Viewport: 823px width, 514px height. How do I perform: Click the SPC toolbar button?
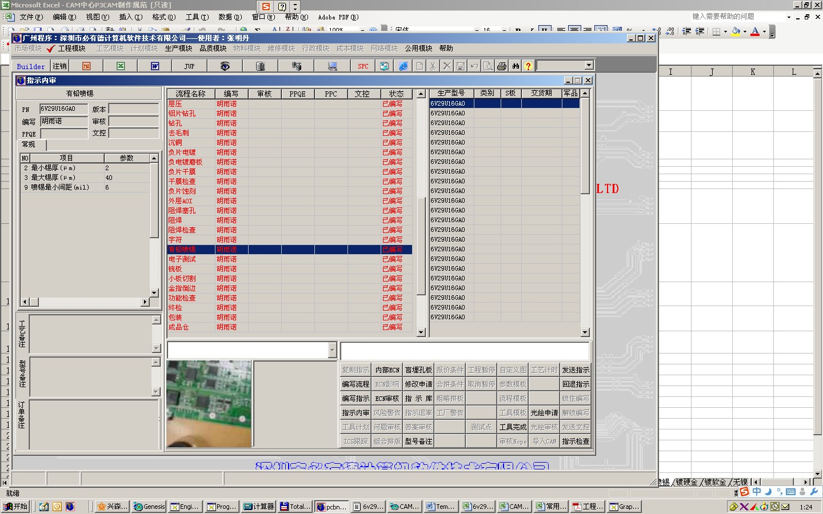tap(363, 66)
